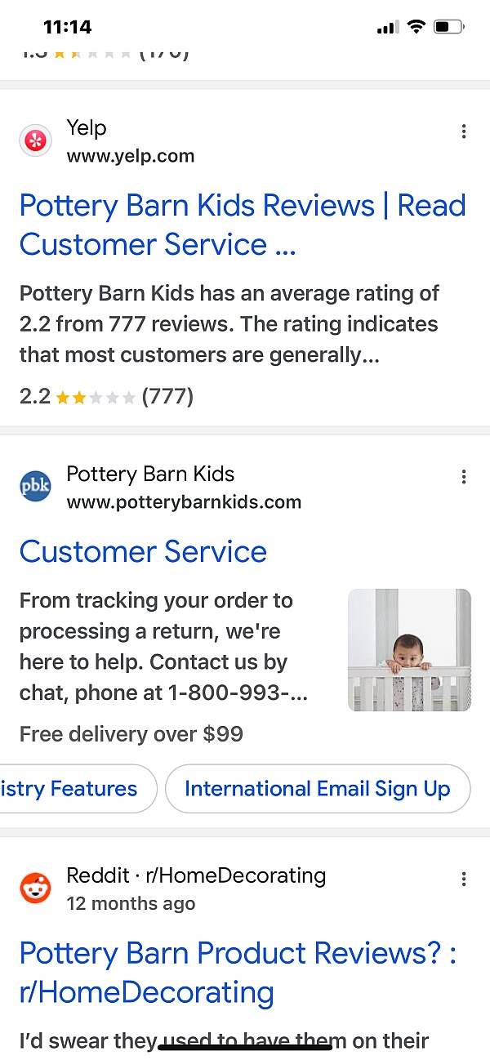
Task: Tap the battery status icon
Action: click(x=448, y=27)
